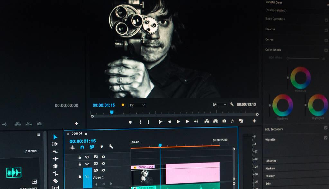Open Program monitor wrench settings
The height and width of the screenshot is (189, 329).
(x=232, y=104)
